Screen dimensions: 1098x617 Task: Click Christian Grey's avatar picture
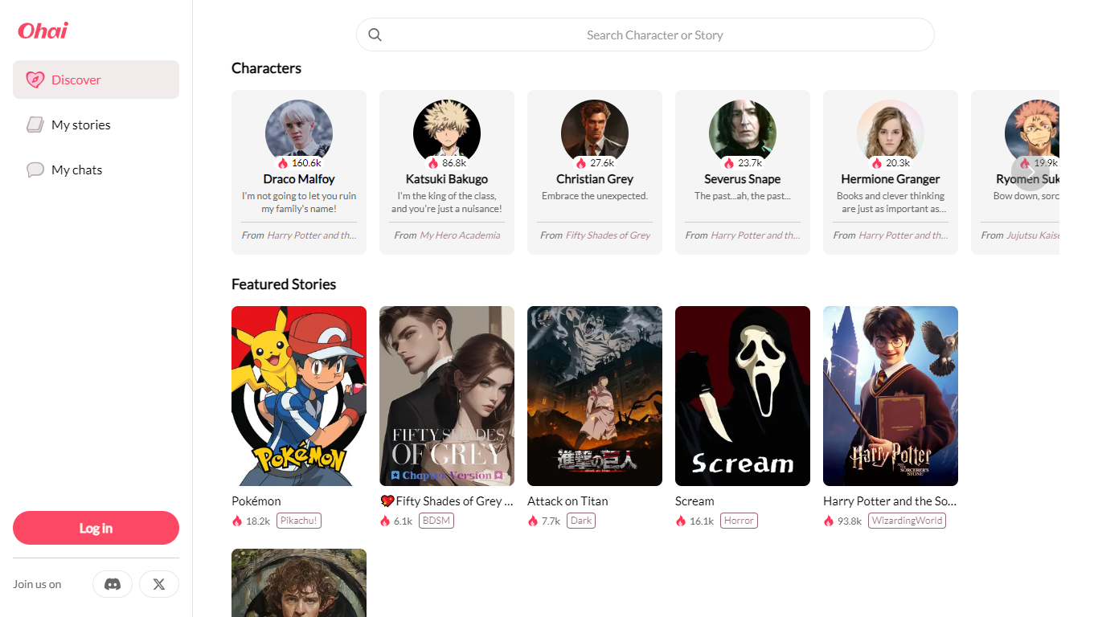click(595, 133)
